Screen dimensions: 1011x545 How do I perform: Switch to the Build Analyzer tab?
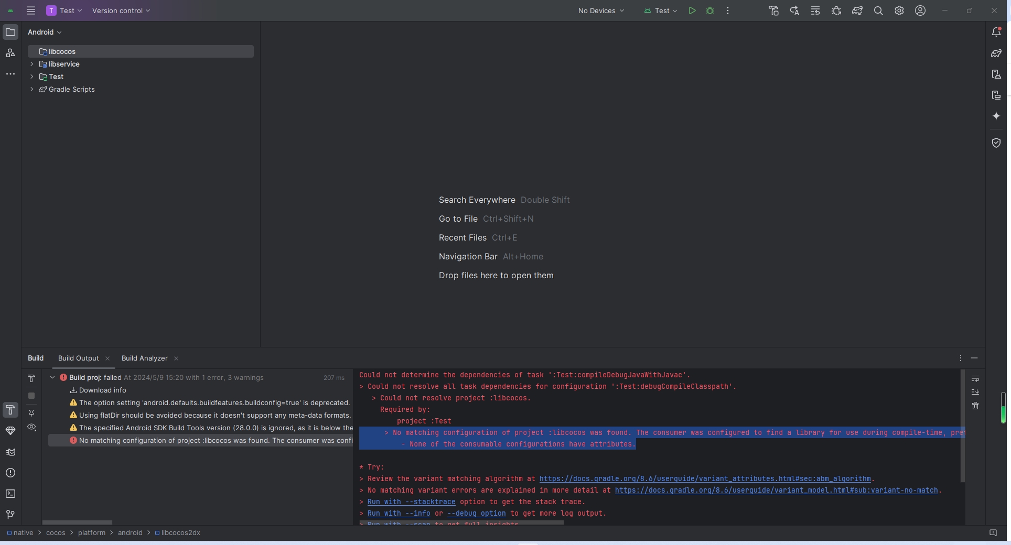coord(144,358)
